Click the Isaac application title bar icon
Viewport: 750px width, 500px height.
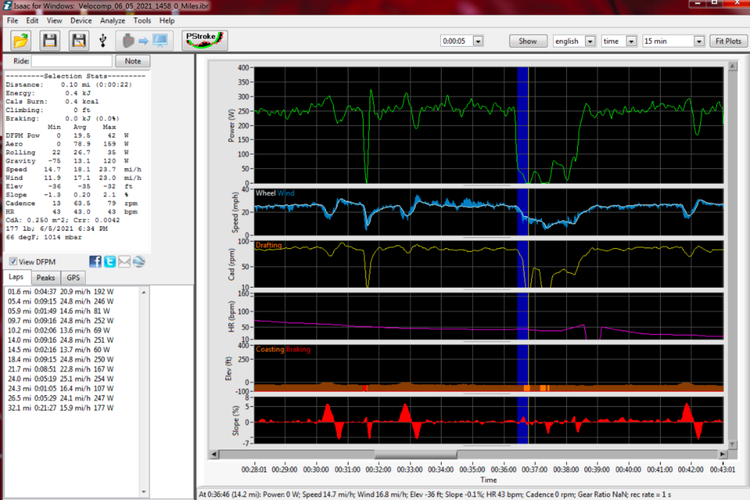(7, 6)
